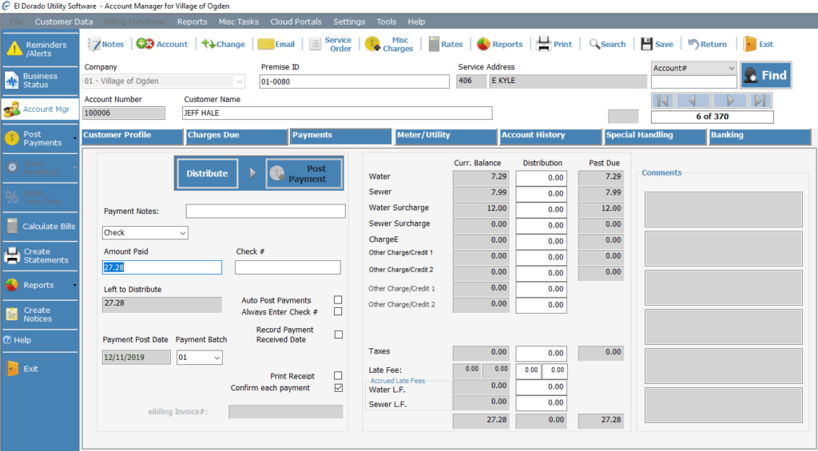Switch to the Account History tab

click(x=551, y=136)
